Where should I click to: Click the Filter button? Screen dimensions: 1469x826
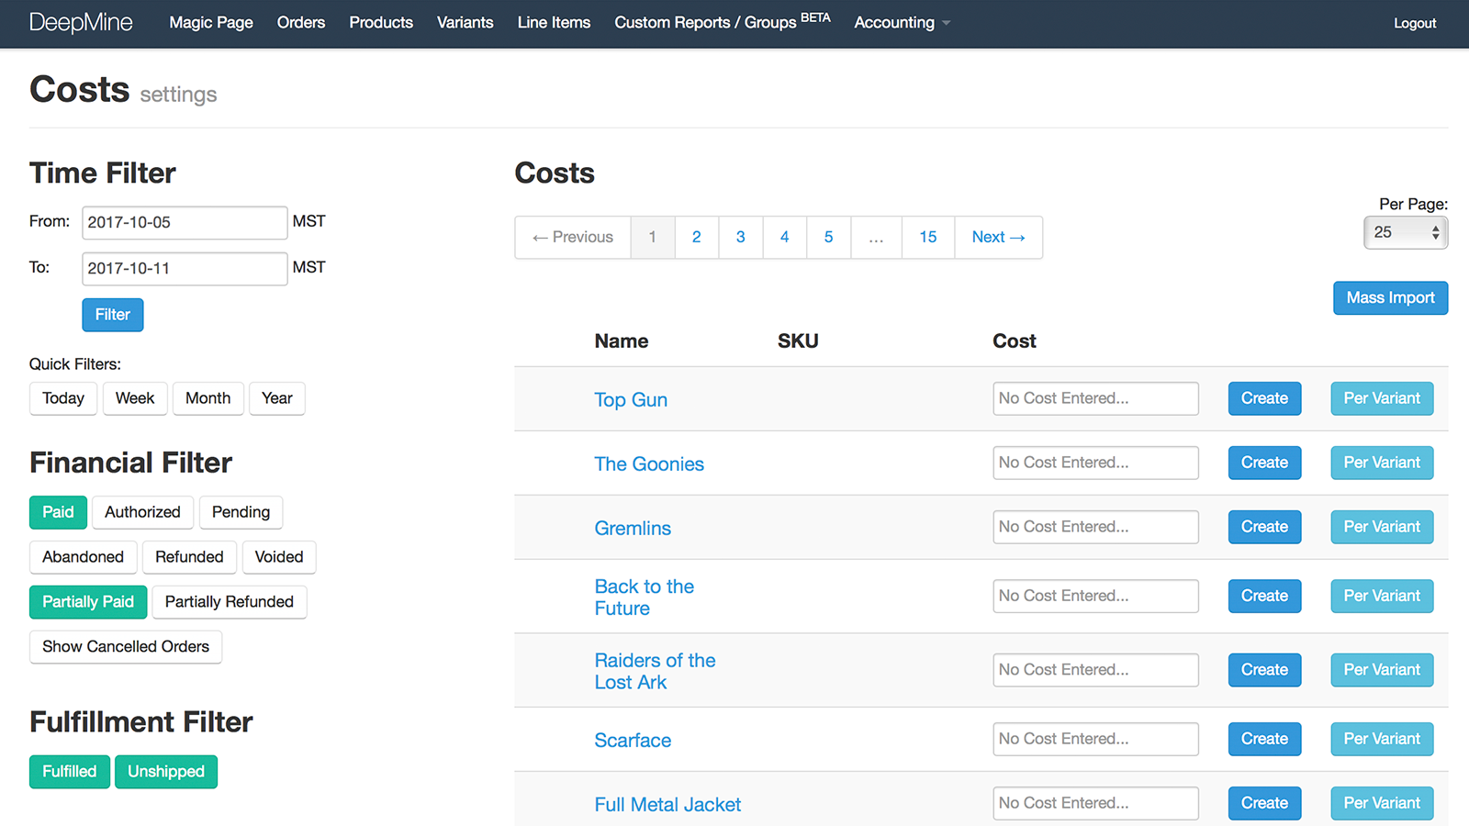click(112, 315)
